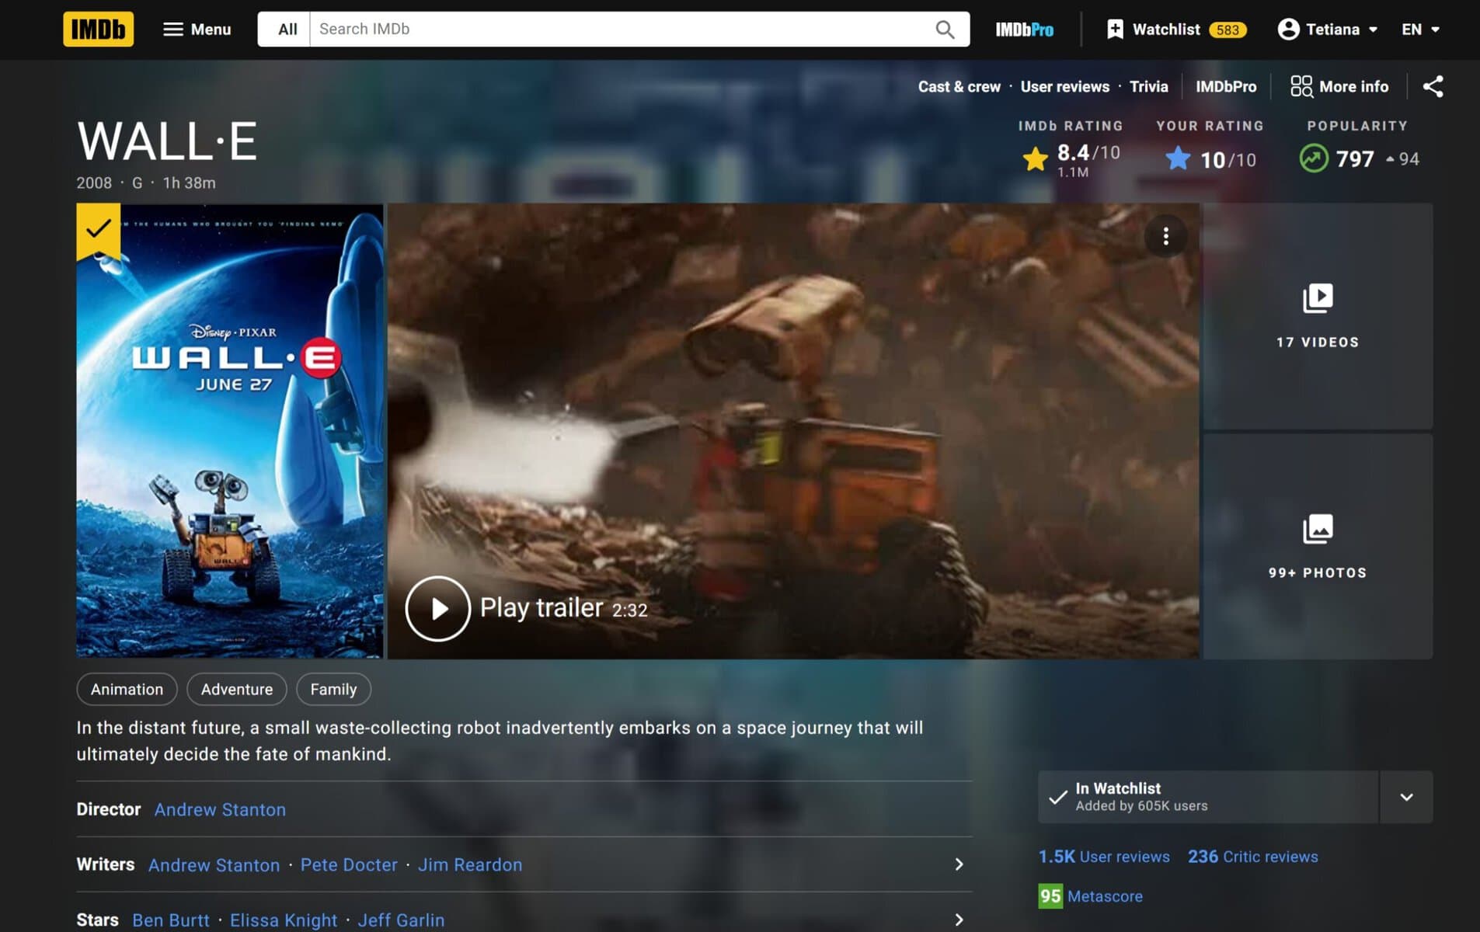Select the Adventure genre chip

click(237, 689)
